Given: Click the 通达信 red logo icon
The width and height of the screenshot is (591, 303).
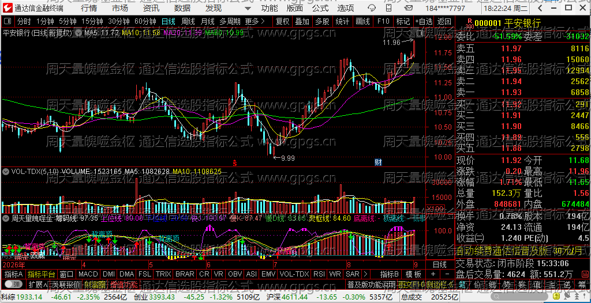Looking at the screenshot, I should coord(8,8).
